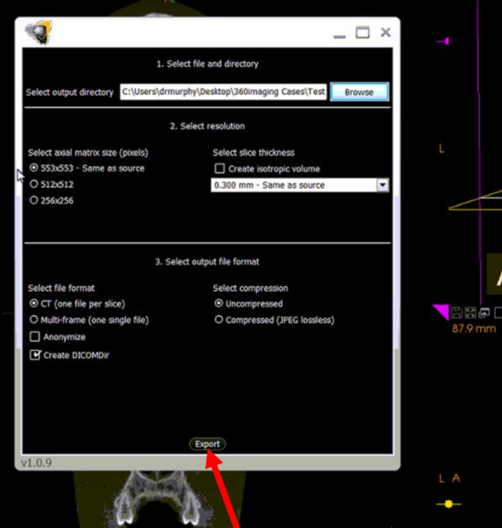Click the save icon in viewer panel
This screenshot has width=502, height=528.
(x=457, y=313)
